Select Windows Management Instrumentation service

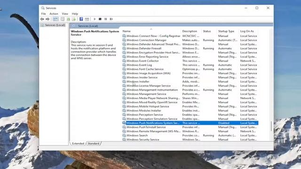pos(190,90)
